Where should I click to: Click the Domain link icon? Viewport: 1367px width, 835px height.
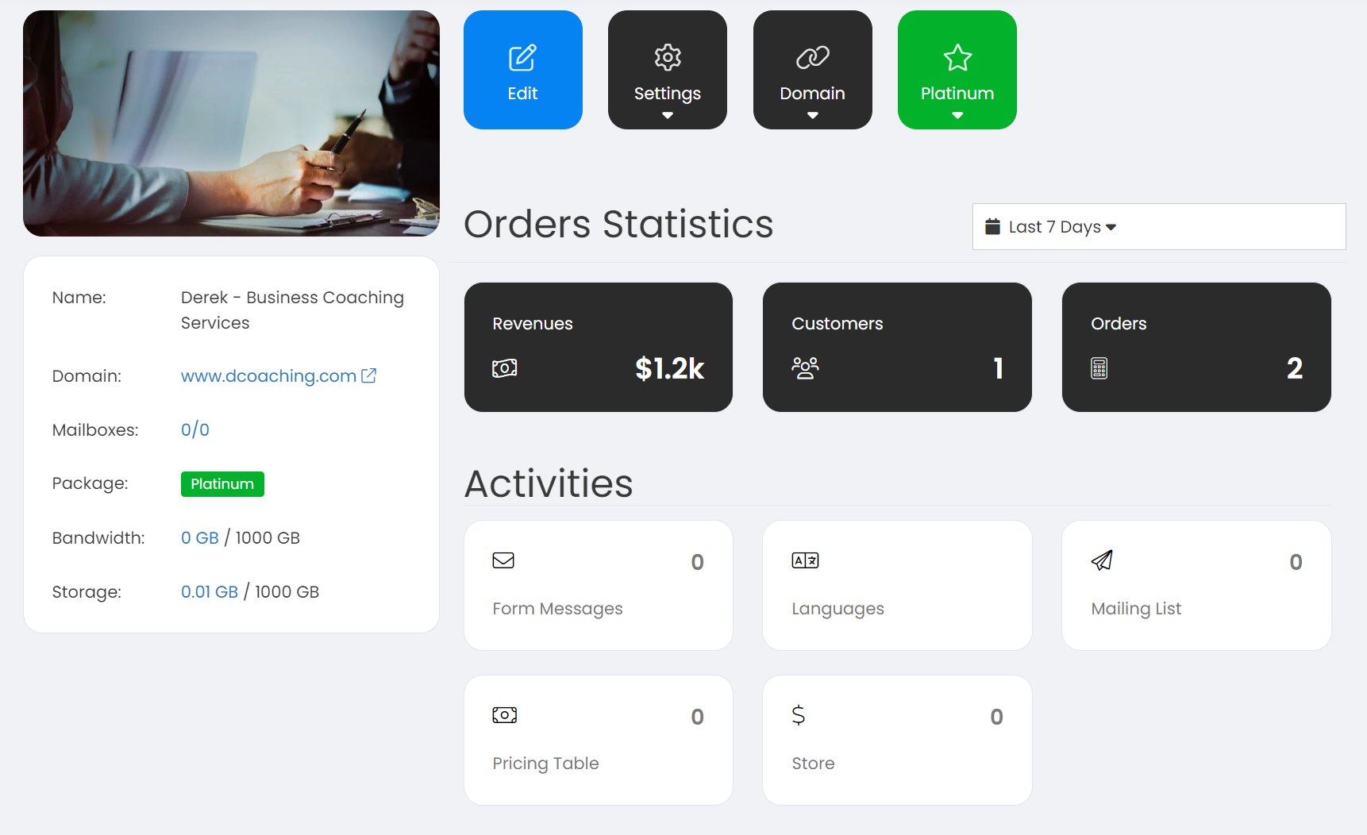[x=812, y=56]
